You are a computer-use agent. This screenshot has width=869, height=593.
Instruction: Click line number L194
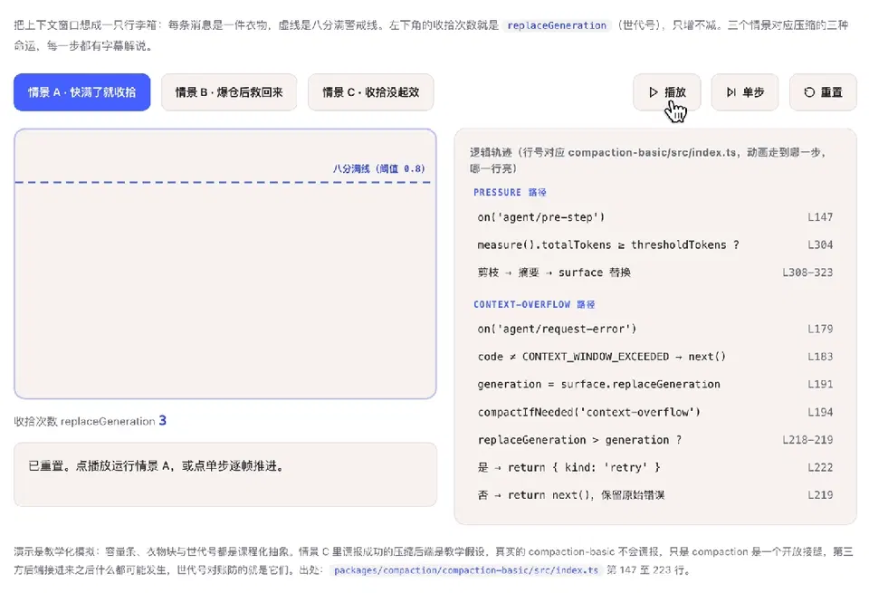pyautogui.click(x=820, y=412)
